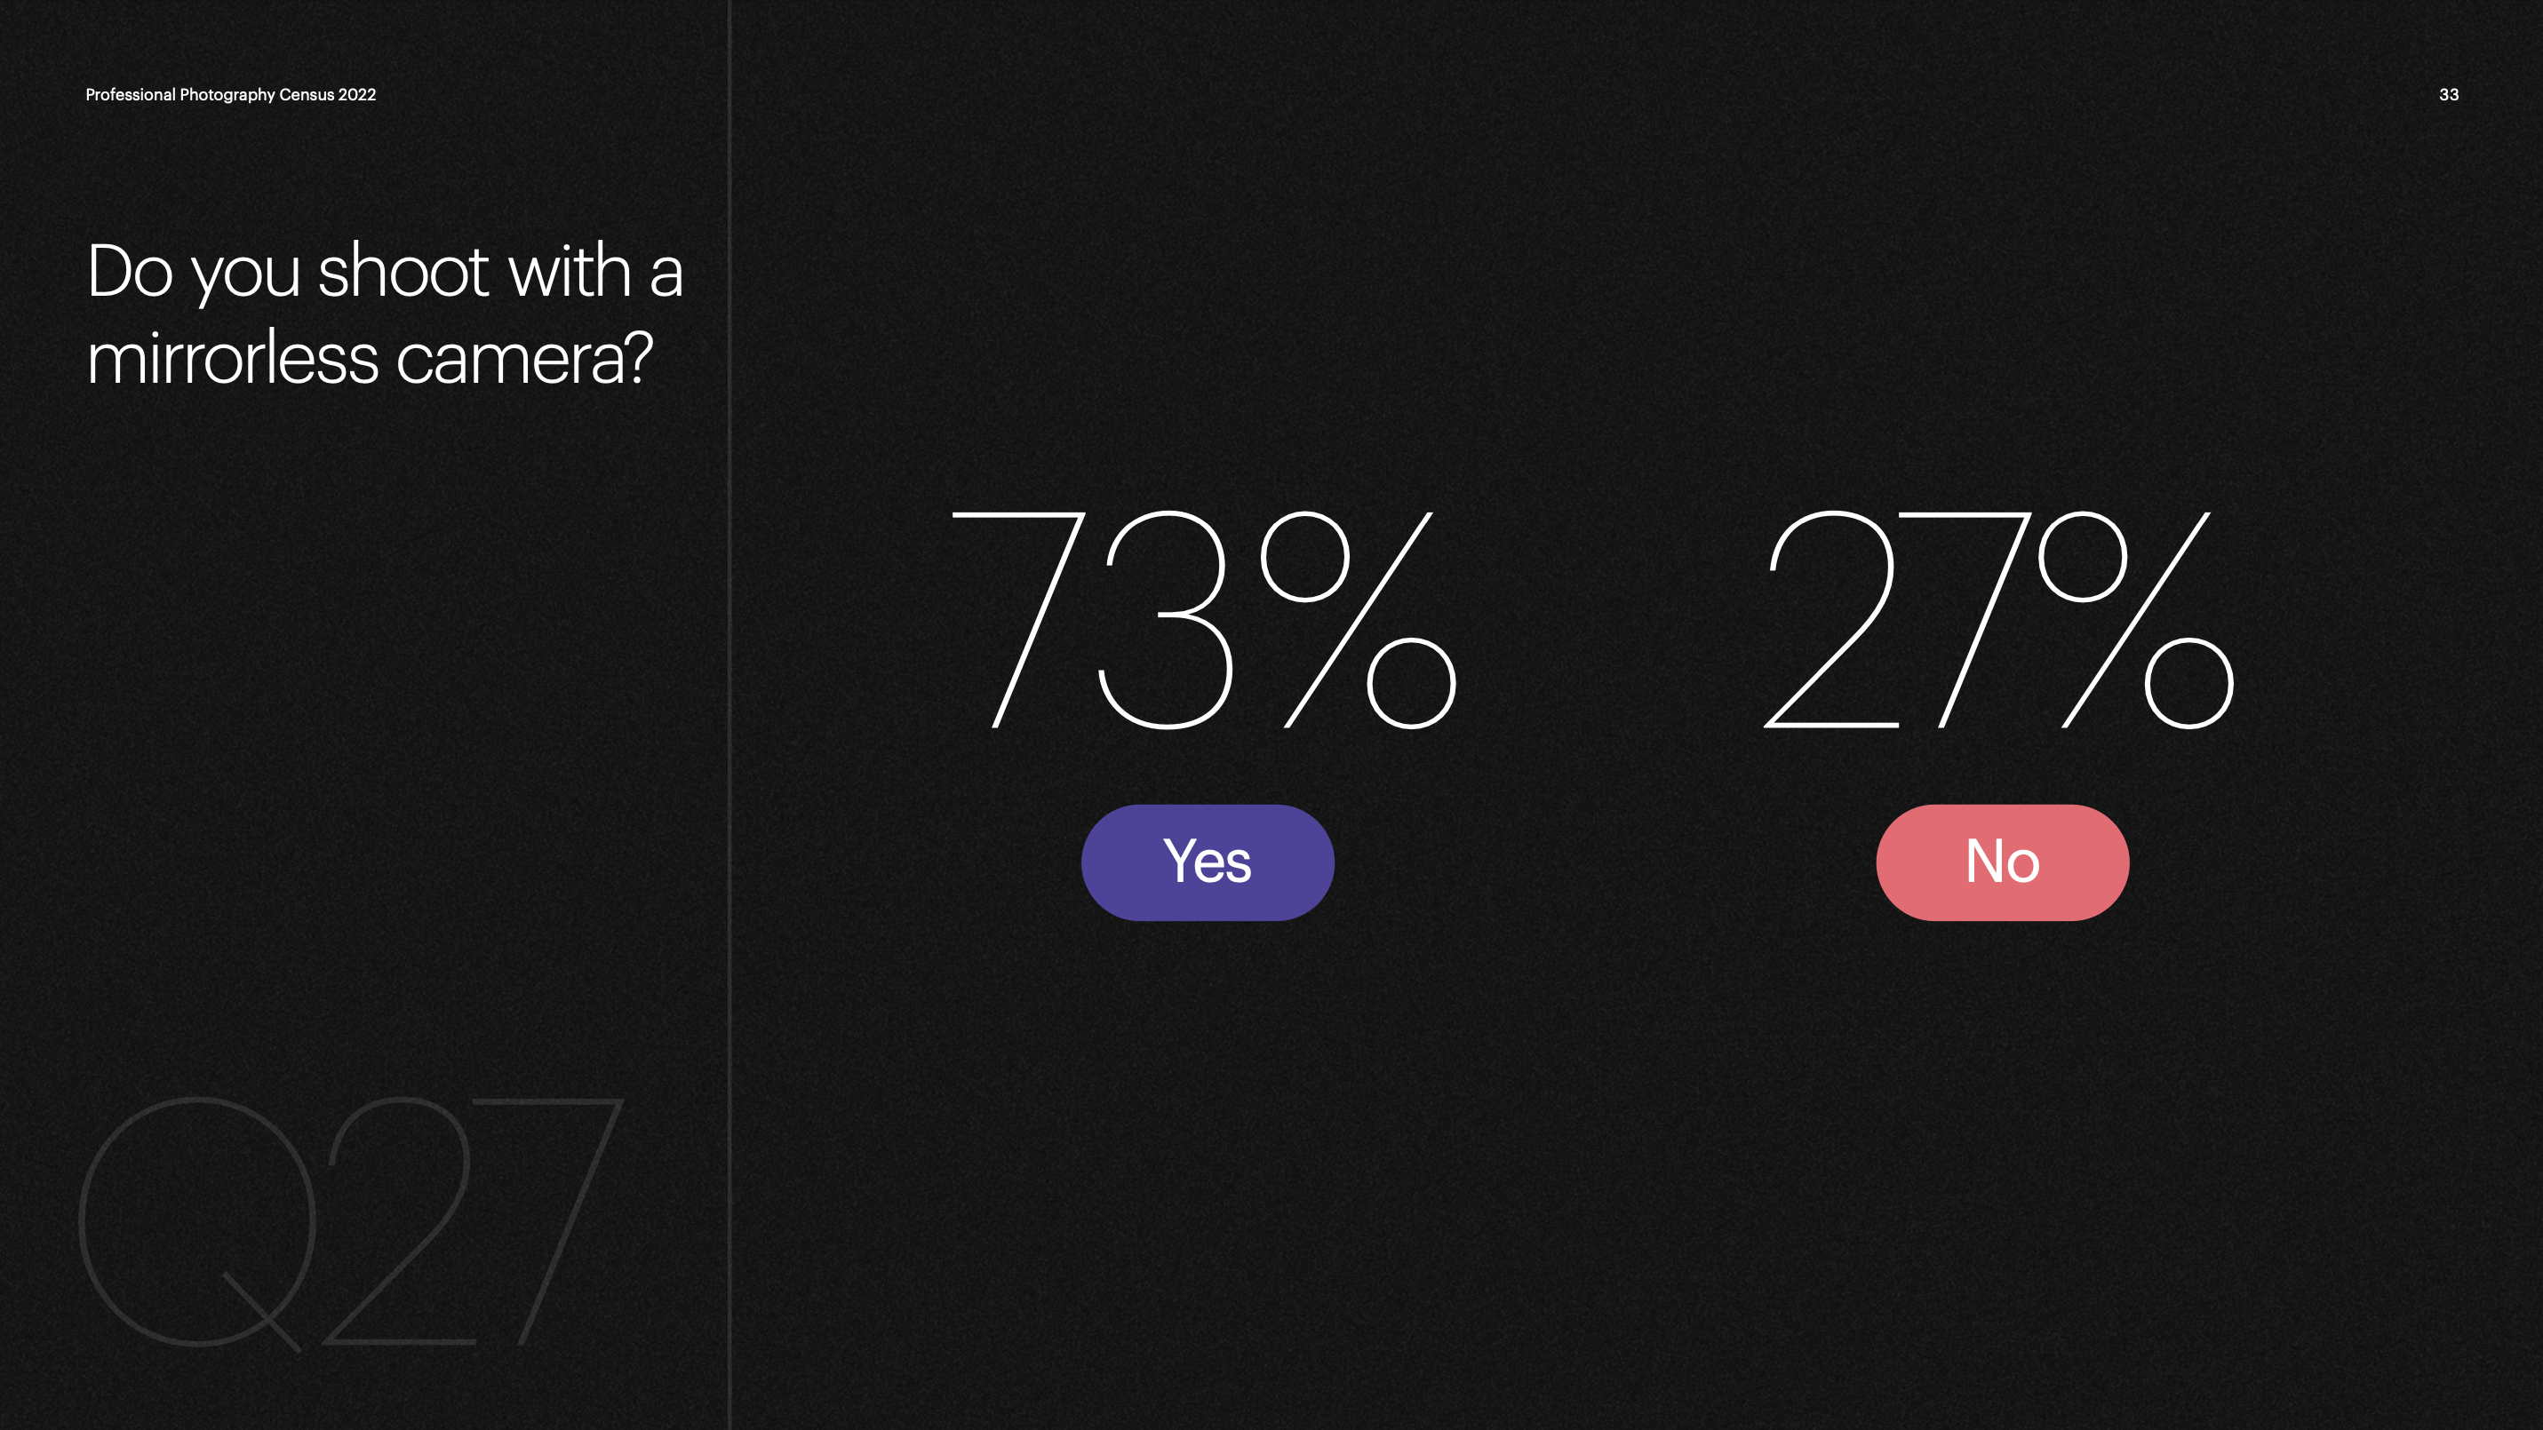Click the percent sign after 27

(2135, 620)
